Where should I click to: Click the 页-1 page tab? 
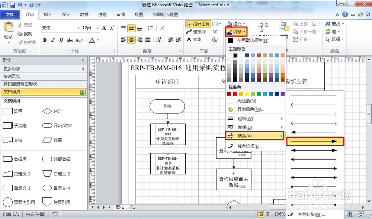(120, 207)
